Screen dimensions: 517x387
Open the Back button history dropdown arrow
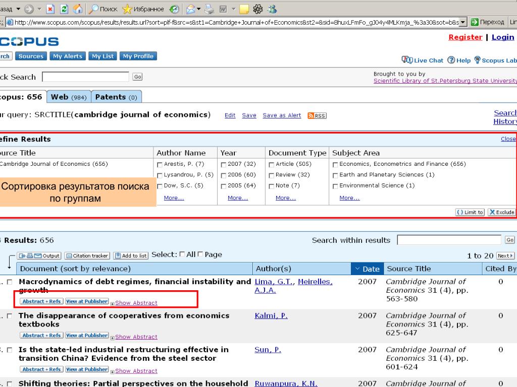click(x=18, y=9)
